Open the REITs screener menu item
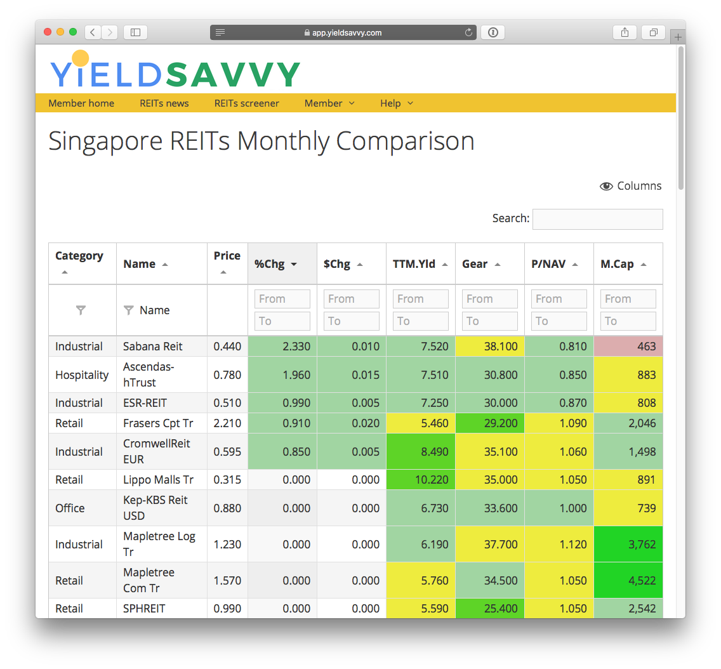The image size is (721, 669). coord(247,103)
